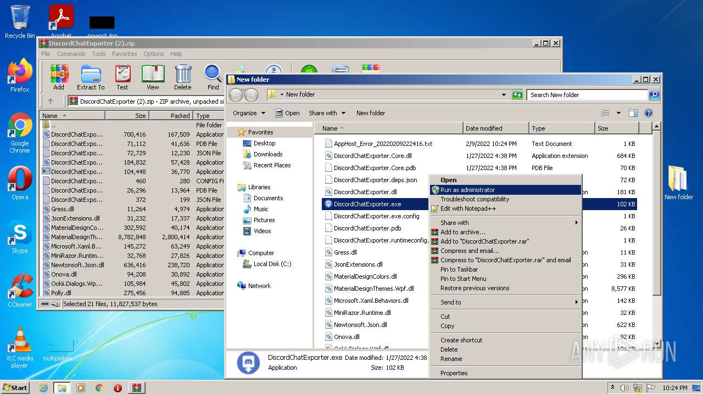Select Run as administrator in context menu
This screenshot has width=703, height=395.
click(x=505, y=190)
